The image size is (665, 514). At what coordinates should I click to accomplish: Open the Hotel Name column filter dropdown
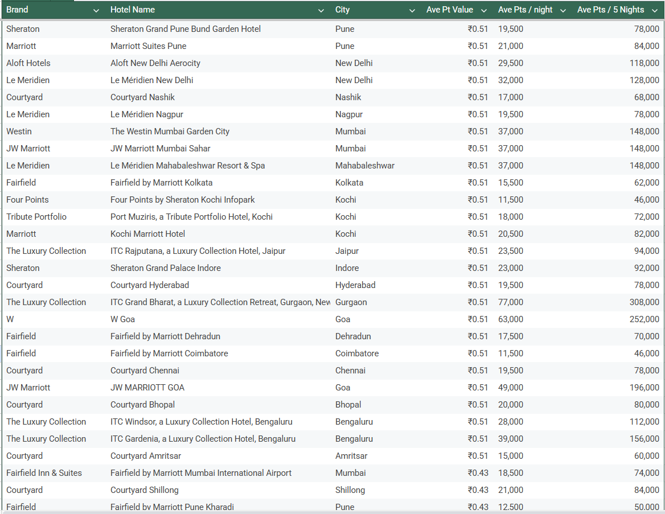[321, 11]
